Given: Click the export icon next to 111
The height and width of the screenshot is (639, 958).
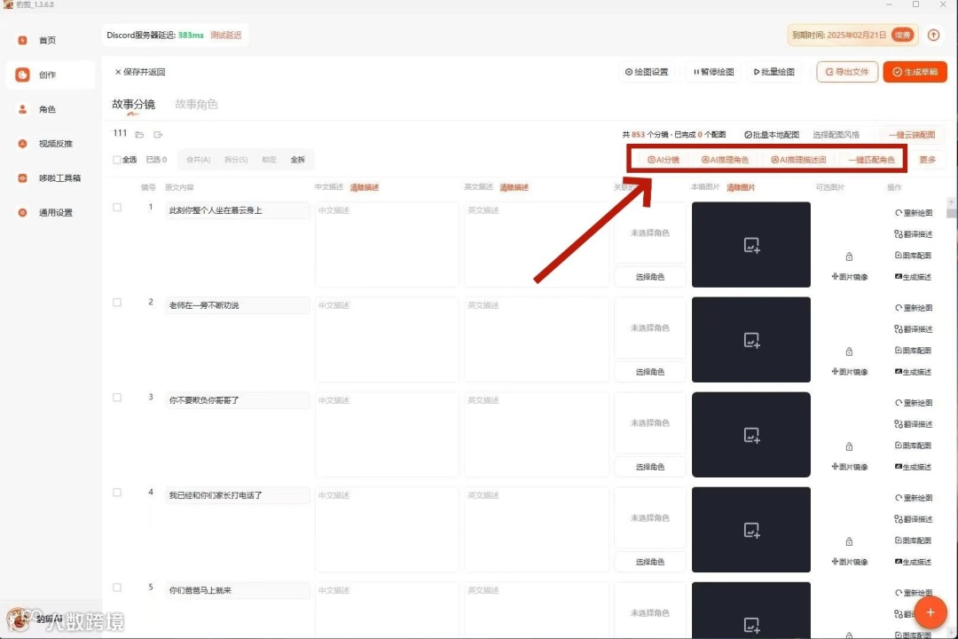Looking at the screenshot, I should (158, 135).
